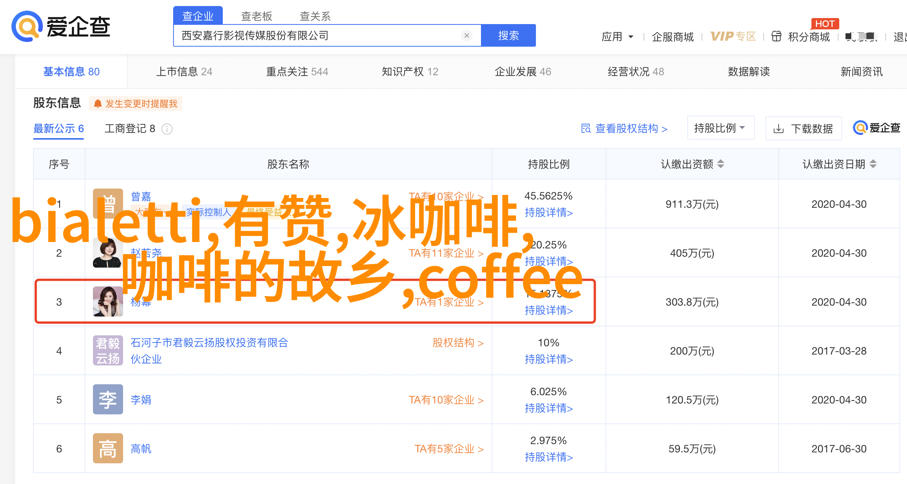Open TA有10家企业 link for 李娟
The height and width of the screenshot is (484, 907).
point(446,400)
